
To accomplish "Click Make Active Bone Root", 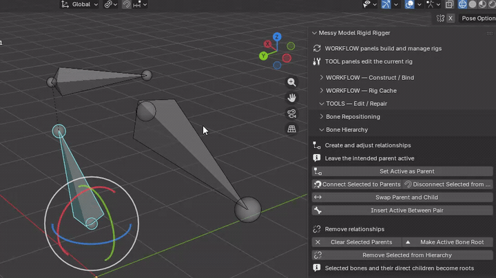I will [448, 242].
